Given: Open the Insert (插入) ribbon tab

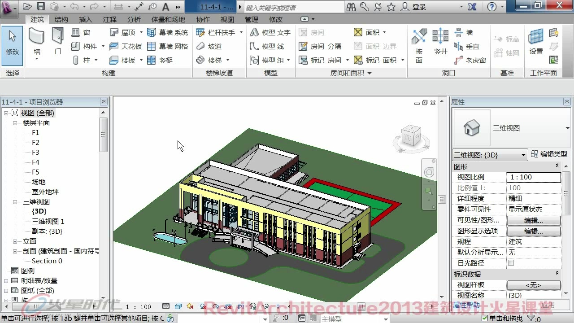Looking at the screenshot, I should [85, 19].
